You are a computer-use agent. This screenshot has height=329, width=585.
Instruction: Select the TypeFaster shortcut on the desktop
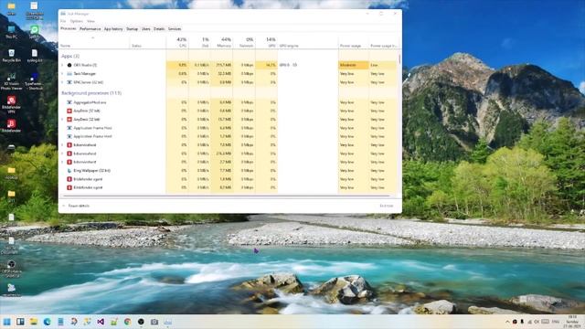point(34,81)
